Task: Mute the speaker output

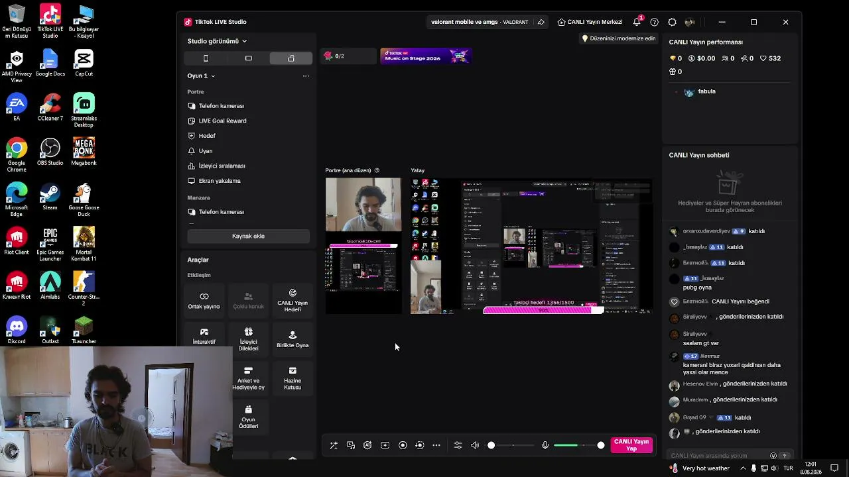Action: click(x=475, y=445)
